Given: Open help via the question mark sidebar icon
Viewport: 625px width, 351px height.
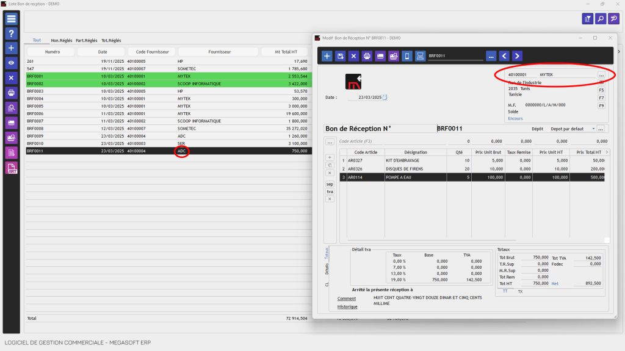Looking at the screenshot, I should (11, 34).
